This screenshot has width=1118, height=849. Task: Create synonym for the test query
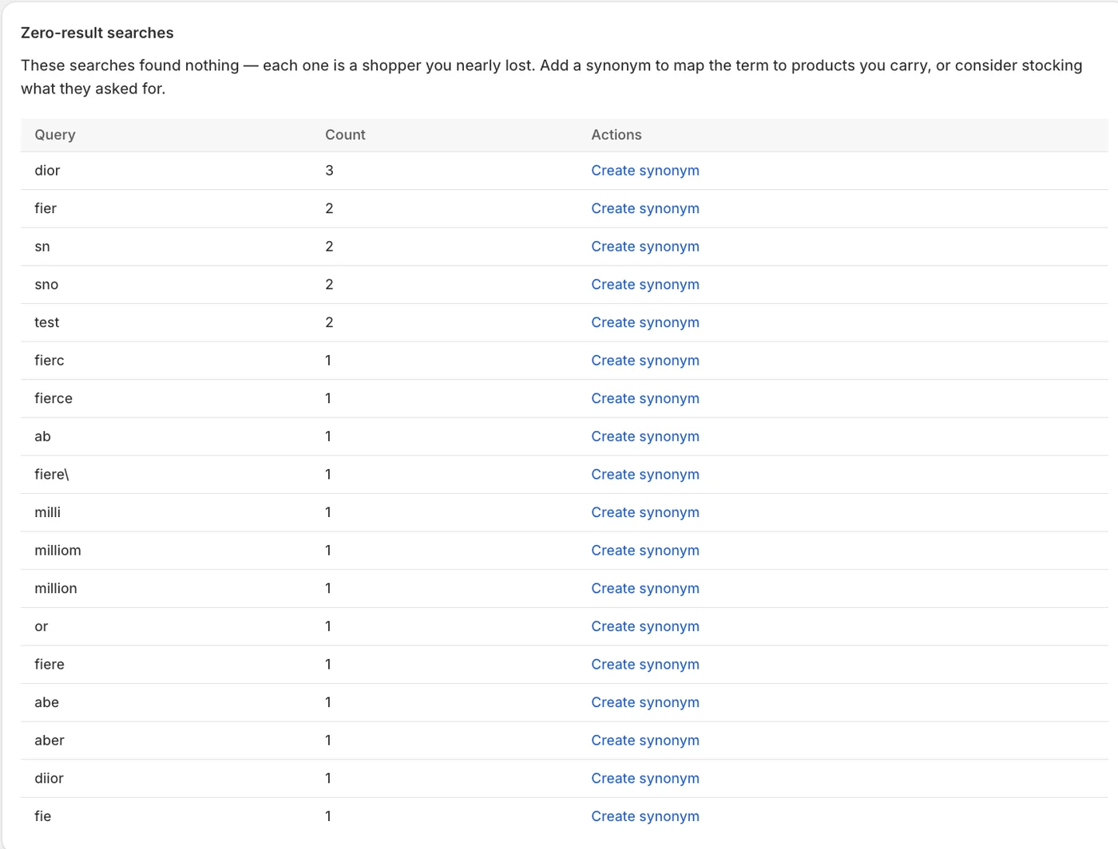645,322
